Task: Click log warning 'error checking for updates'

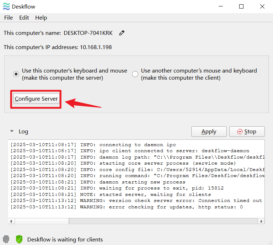Action: pos(127,207)
